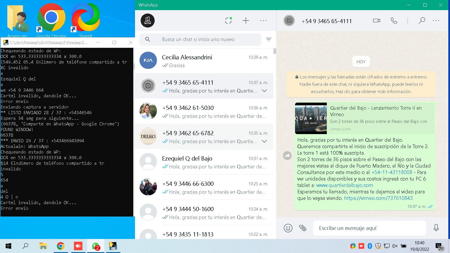
Task: Click the encryption notice banner
Action: point(361,84)
